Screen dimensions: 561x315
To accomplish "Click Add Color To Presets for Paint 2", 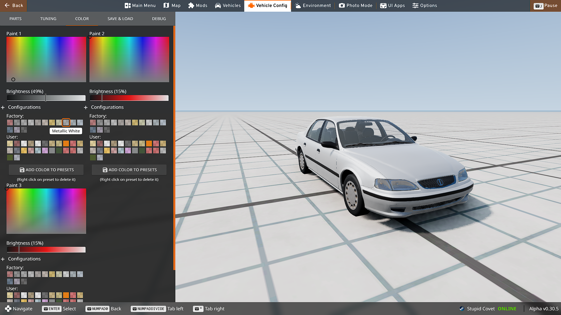I will click(x=129, y=170).
